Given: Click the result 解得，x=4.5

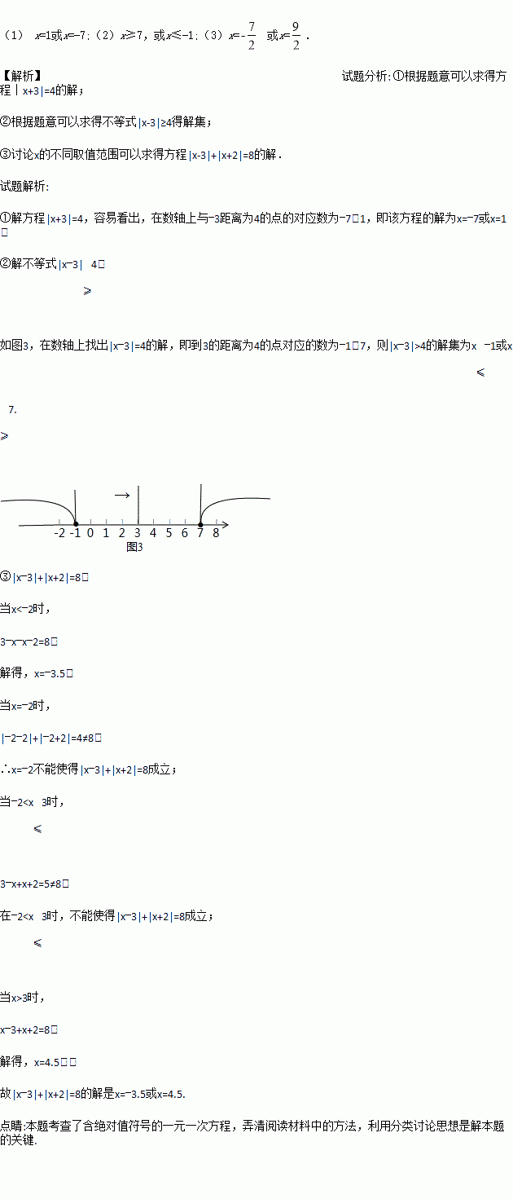Looking at the screenshot, I should [x=37, y=1062].
